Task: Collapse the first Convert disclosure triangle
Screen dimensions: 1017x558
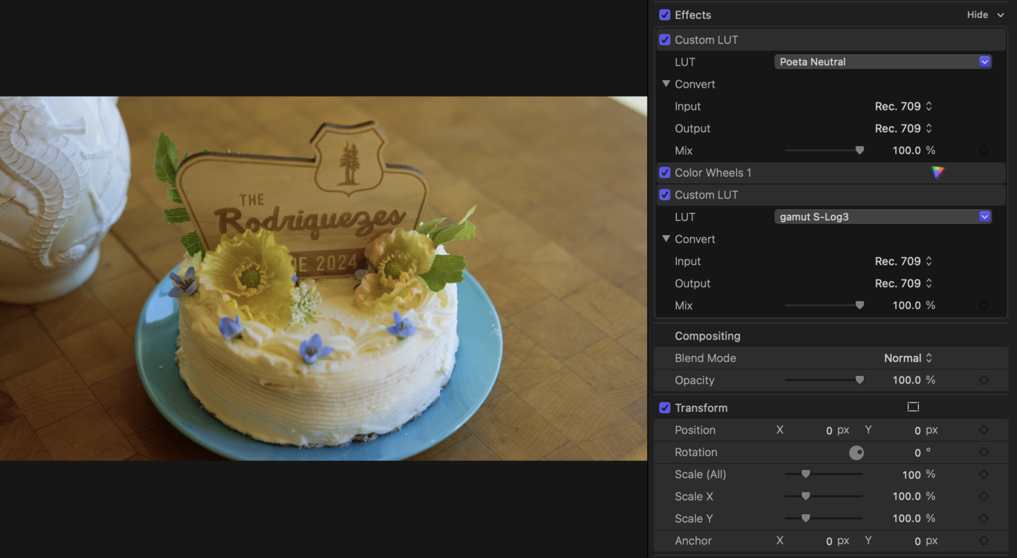Action: coord(666,84)
